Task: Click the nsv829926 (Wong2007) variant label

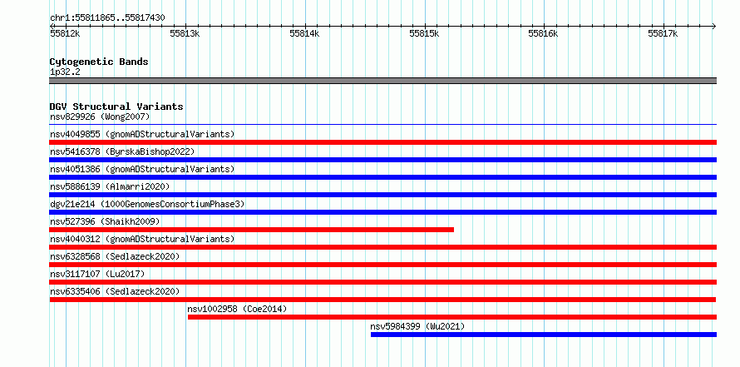Action: click(100, 117)
